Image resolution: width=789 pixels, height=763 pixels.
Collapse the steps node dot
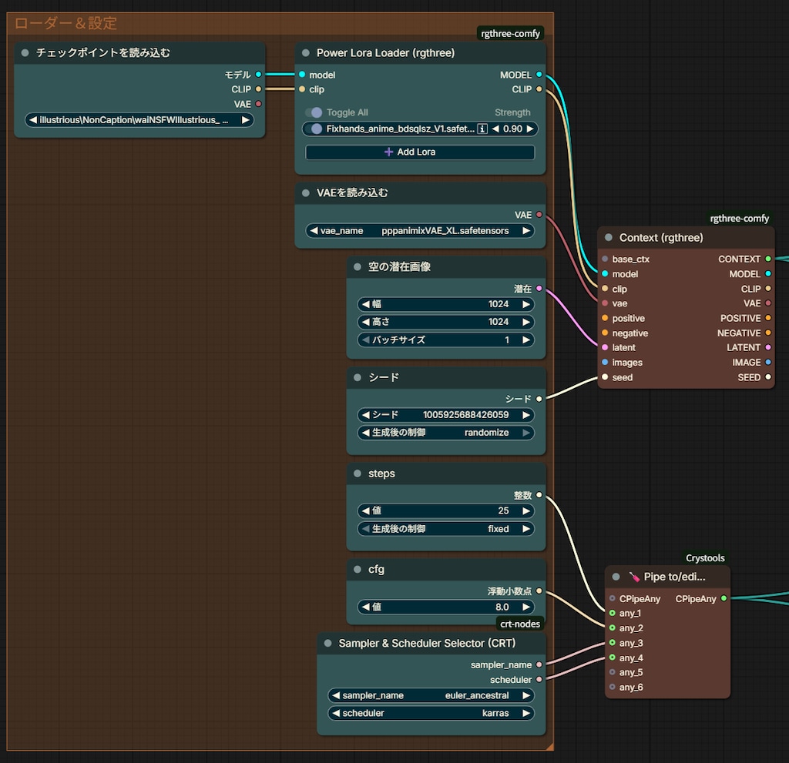(x=358, y=474)
